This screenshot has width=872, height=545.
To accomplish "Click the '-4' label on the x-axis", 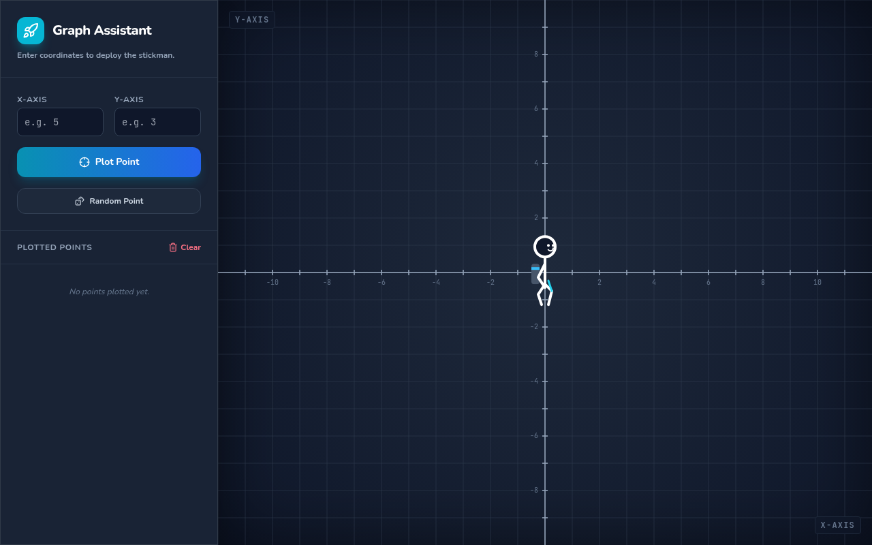I will (436, 282).
